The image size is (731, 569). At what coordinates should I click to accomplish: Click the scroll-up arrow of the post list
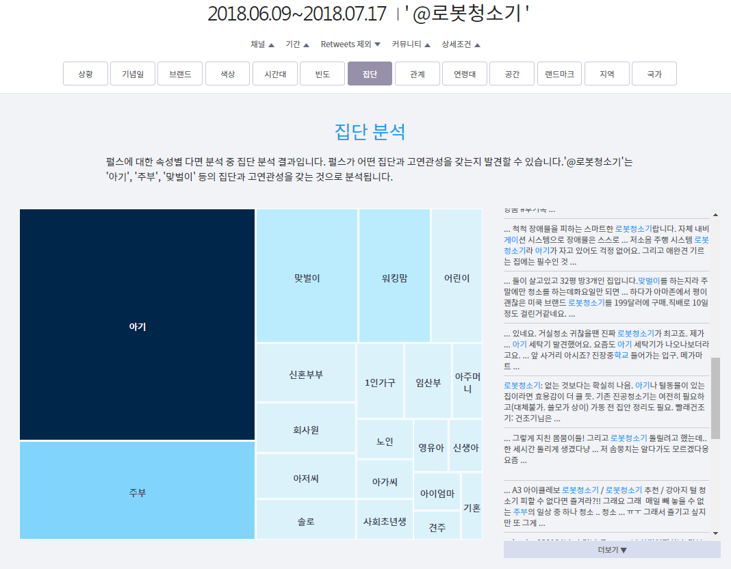pyautogui.click(x=715, y=214)
